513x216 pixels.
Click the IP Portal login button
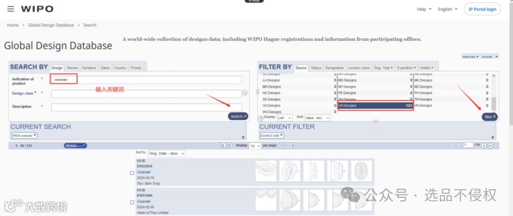tap(482, 9)
